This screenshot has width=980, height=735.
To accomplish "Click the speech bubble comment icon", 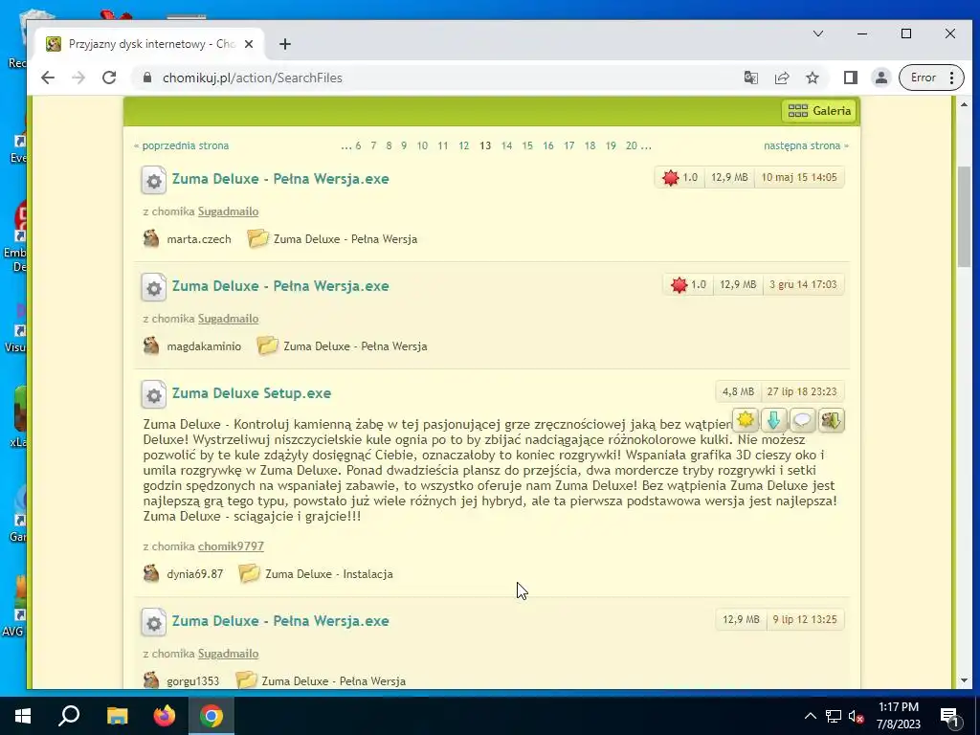I will point(803,420).
